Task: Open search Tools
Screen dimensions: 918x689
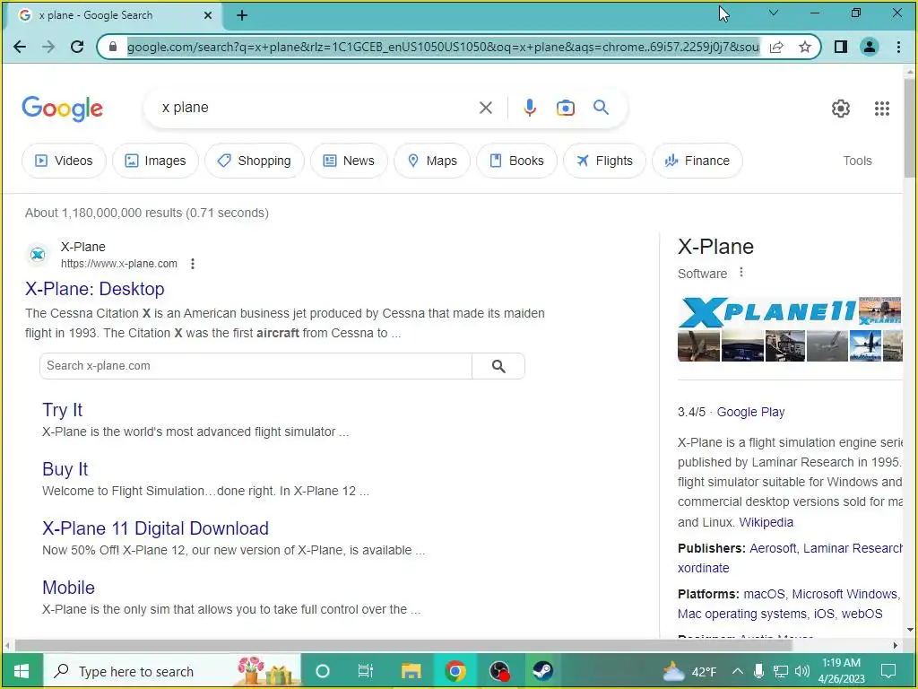Action: (x=857, y=161)
